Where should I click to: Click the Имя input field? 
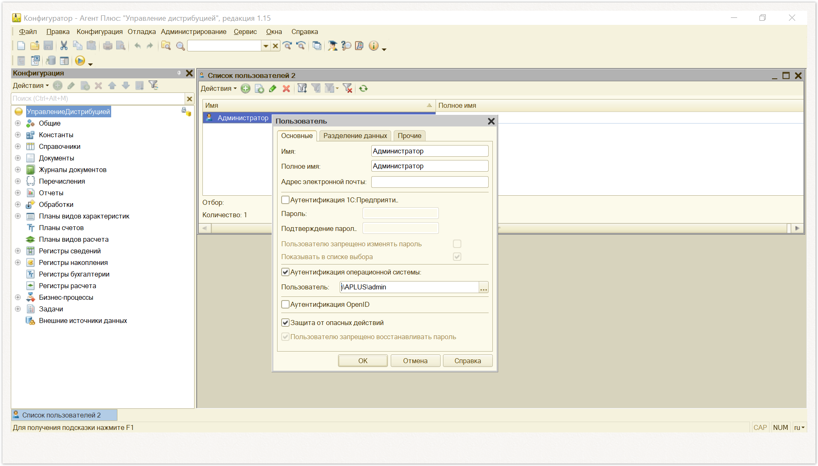point(430,151)
